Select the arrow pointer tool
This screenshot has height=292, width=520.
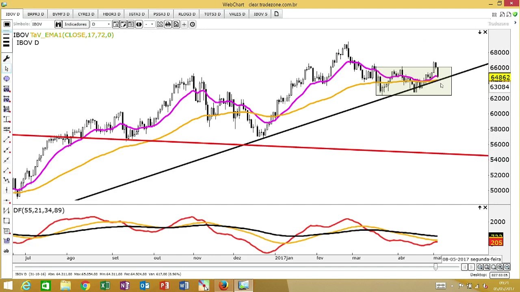click(x=6, y=69)
